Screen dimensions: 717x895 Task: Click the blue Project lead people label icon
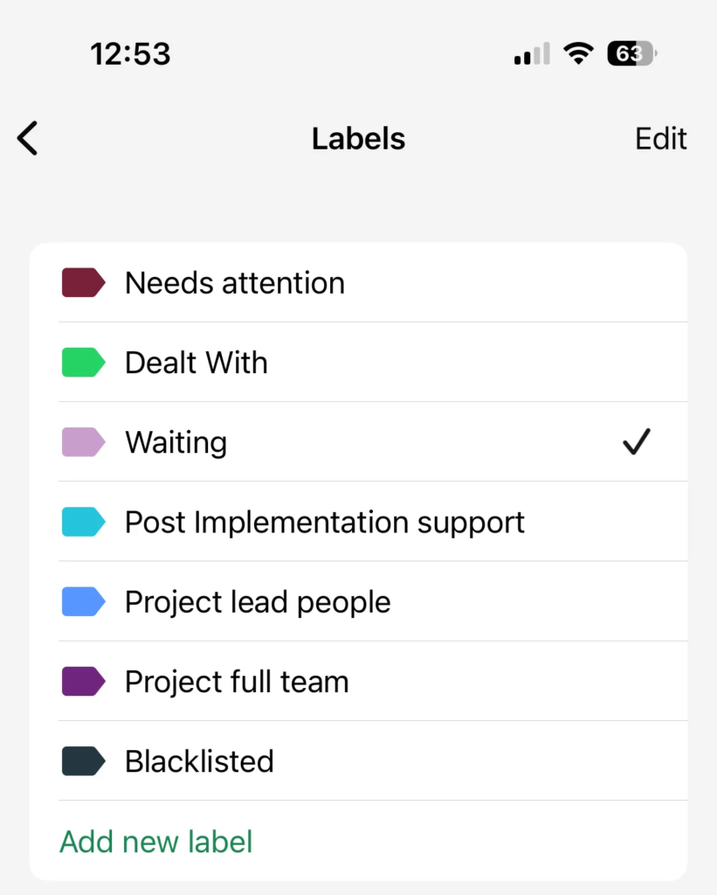coord(82,600)
